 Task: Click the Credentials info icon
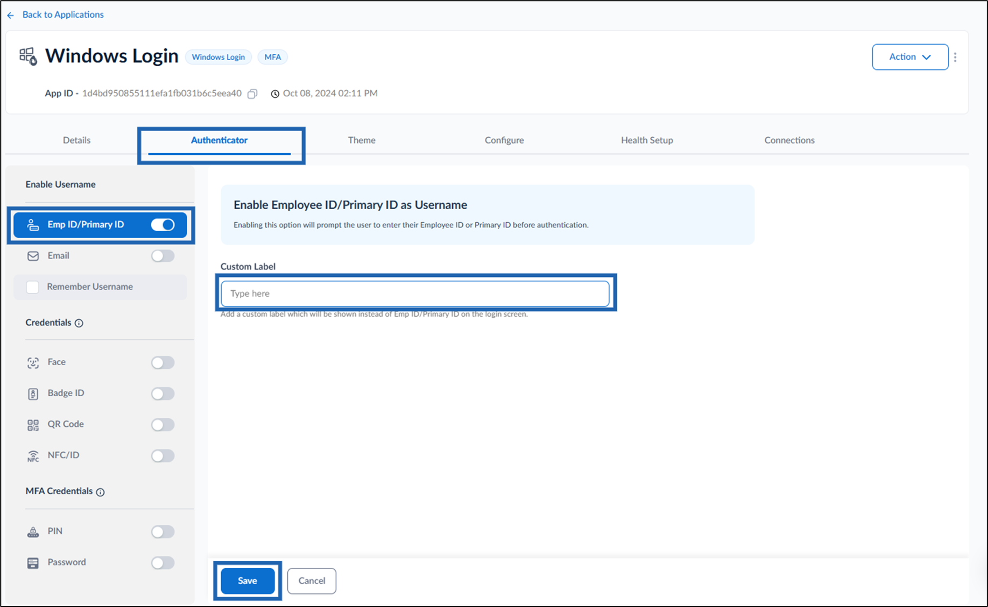point(79,323)
